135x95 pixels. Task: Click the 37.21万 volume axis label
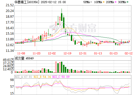coord(8,63)
